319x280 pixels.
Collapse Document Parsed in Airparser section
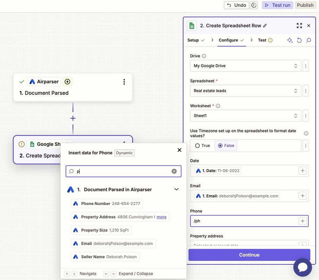pos(176,190)
